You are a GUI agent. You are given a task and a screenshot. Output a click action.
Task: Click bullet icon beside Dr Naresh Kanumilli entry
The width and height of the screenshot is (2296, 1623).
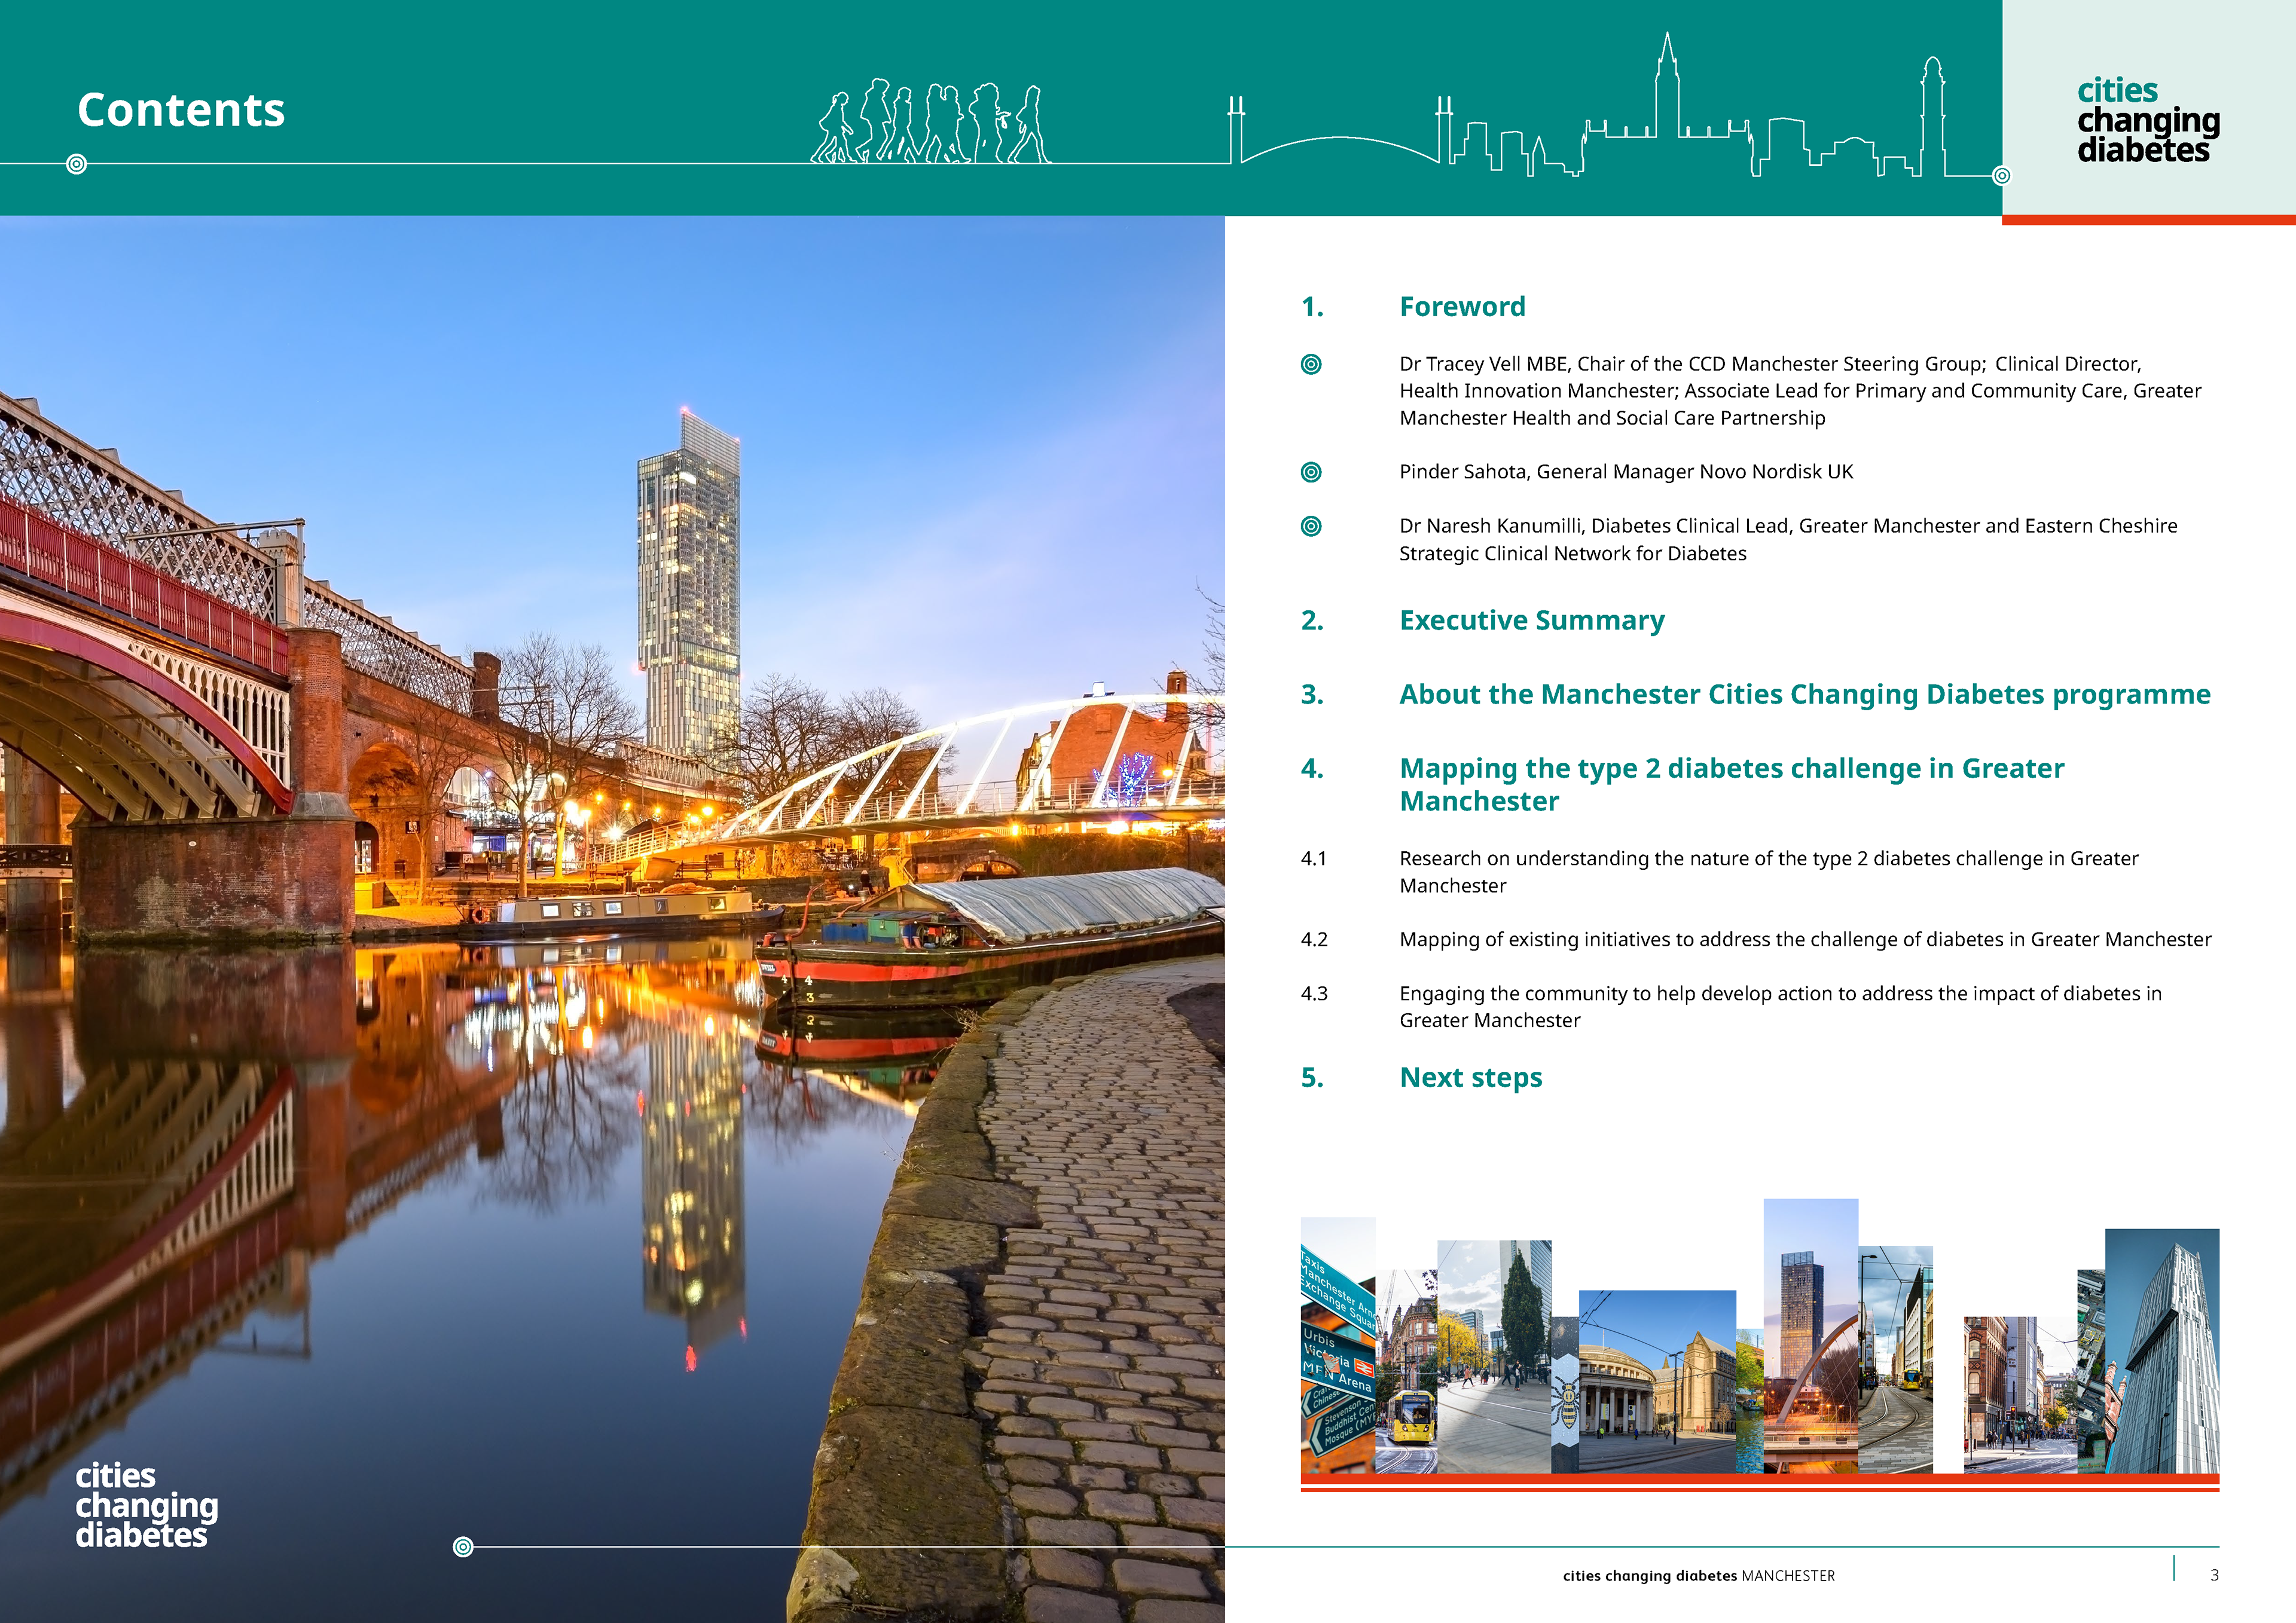click(x=1311, y=526)
